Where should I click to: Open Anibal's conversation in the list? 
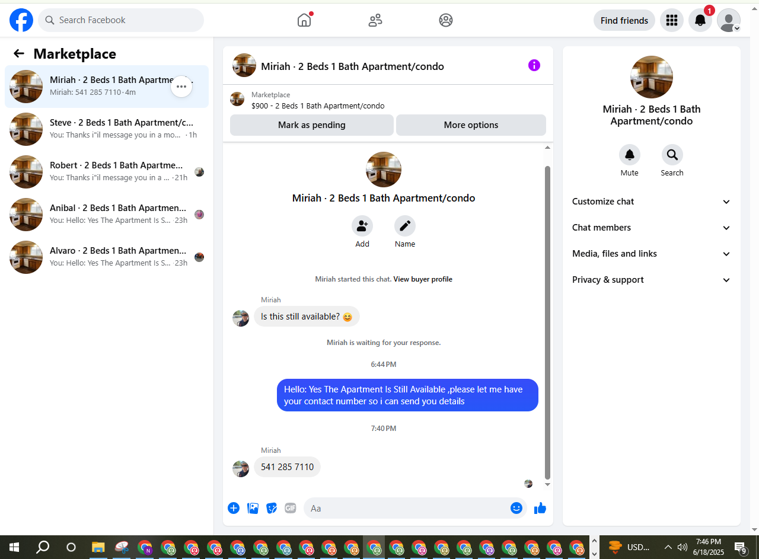tap(107, 215)
